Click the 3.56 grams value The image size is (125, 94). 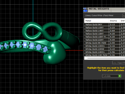point(112,52)
